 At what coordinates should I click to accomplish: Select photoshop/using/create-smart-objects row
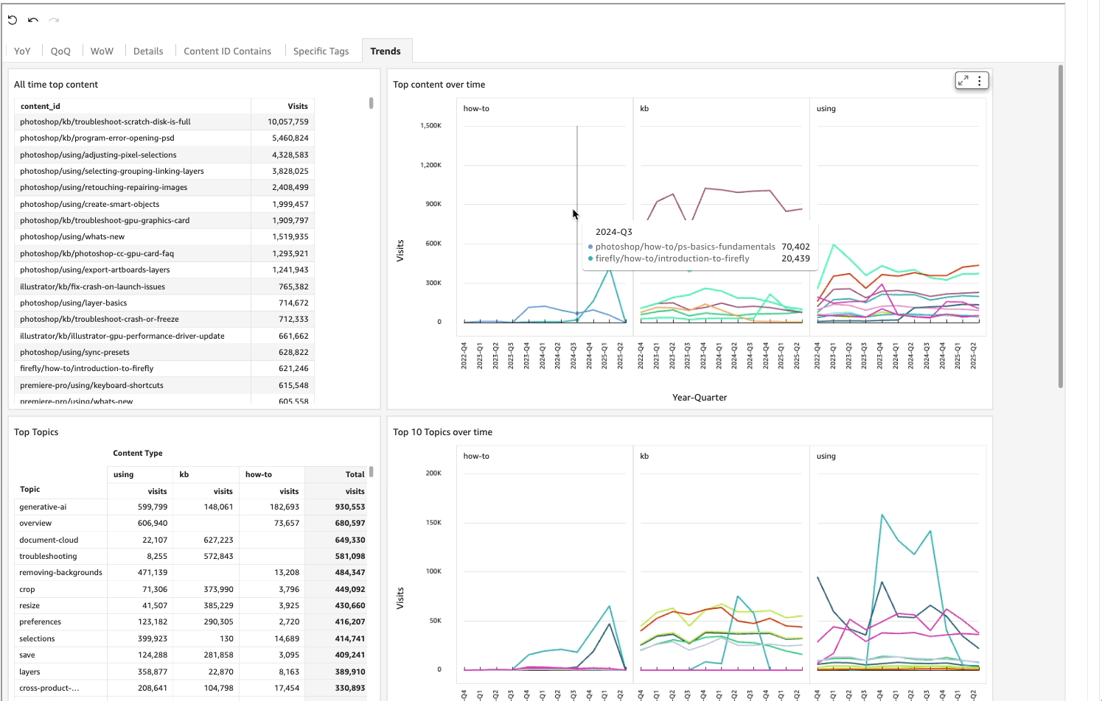pos(164,204)
